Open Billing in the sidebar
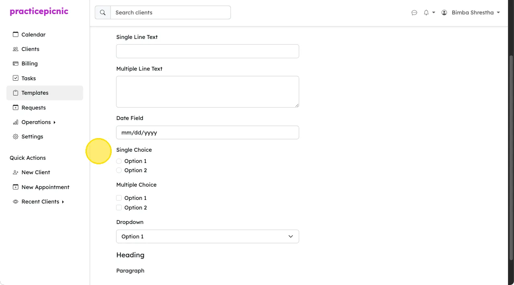 point(45,63)
